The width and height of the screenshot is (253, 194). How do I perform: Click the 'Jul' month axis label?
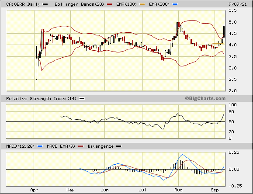click(x=142, y=190)
